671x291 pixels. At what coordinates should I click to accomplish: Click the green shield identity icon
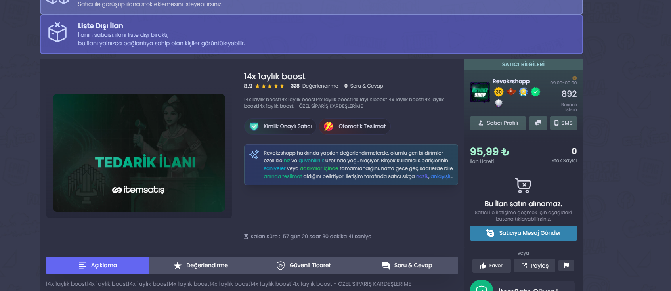[254, 126]
